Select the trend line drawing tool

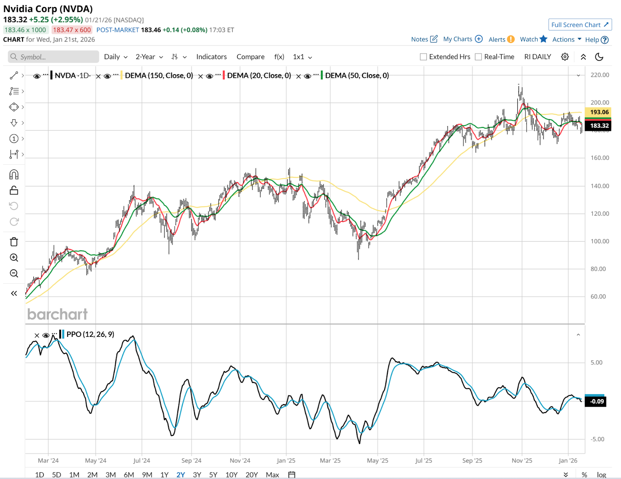coord(14,75)
